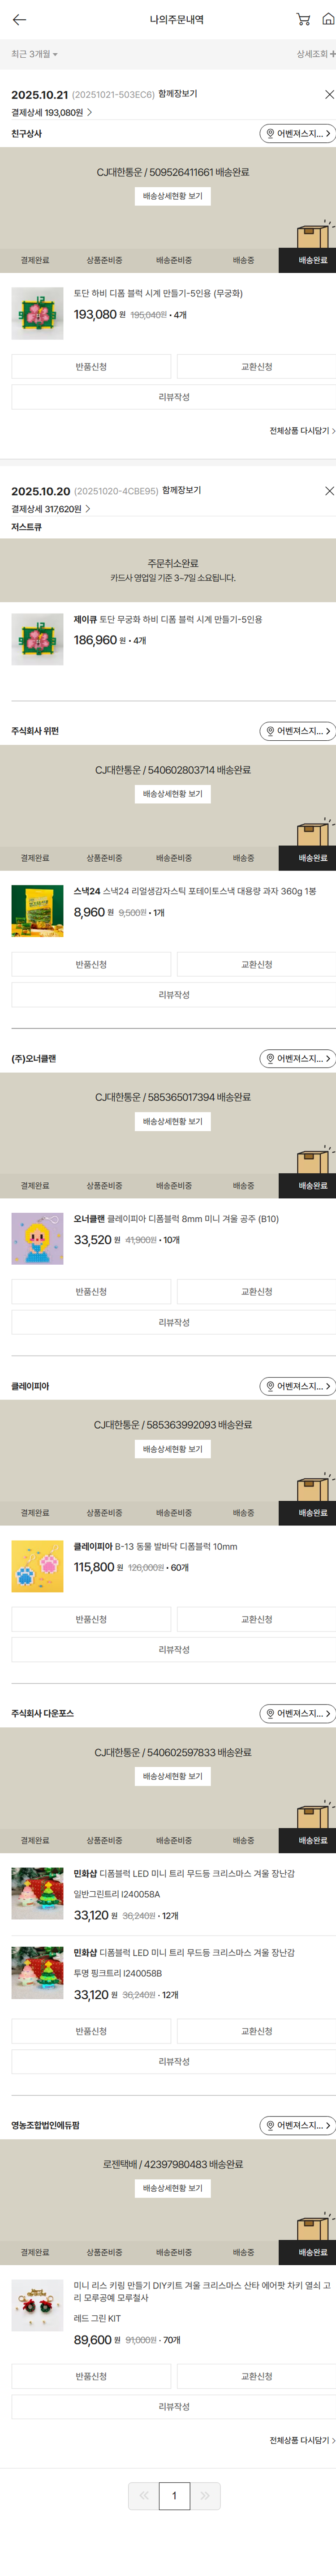This screenshot has height=2576, width=336.
Task: Open 상세조회 detailed search
Action: [315, 54]
